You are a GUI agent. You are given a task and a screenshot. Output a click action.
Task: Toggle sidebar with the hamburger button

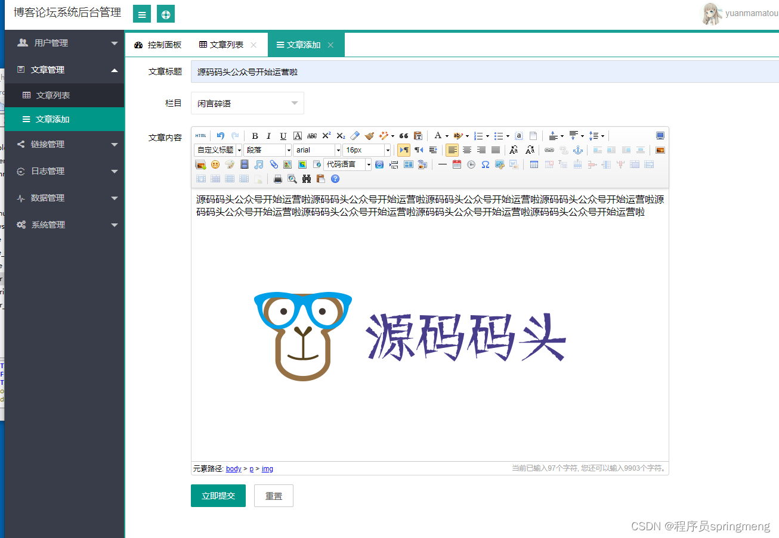pos(142,14)
